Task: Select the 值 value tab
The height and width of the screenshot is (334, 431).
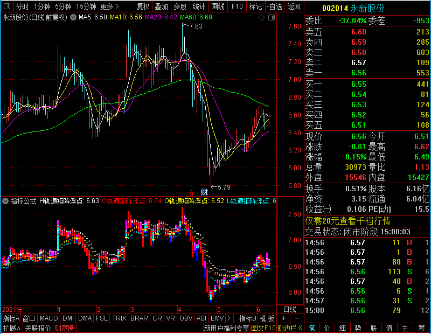Action: tap(389, 328)
